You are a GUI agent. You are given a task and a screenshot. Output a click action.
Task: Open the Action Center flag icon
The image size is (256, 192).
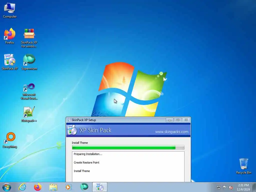(x=225, y=187)
